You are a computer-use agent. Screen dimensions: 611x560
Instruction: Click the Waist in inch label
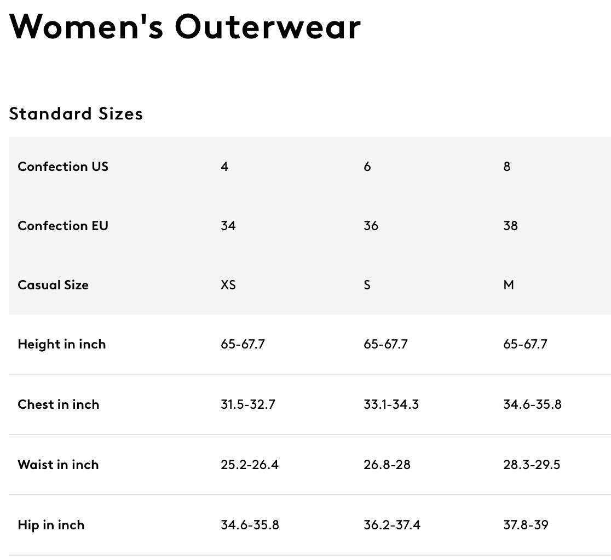[58, 465]
